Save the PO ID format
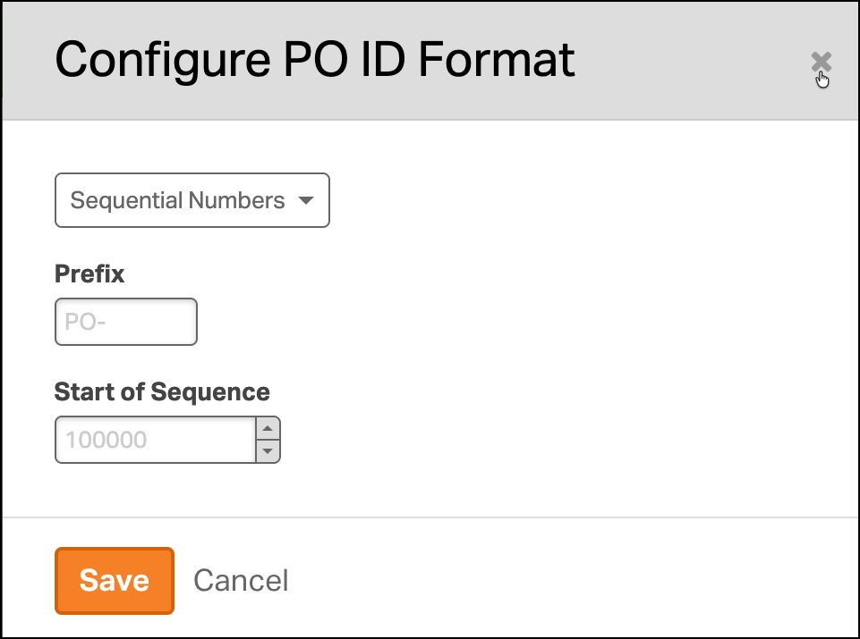 tap(114, 580)
